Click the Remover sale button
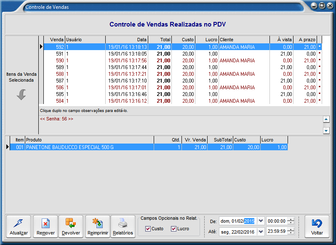The width and height of the screenshot is (336, 245). coord(45,226)
